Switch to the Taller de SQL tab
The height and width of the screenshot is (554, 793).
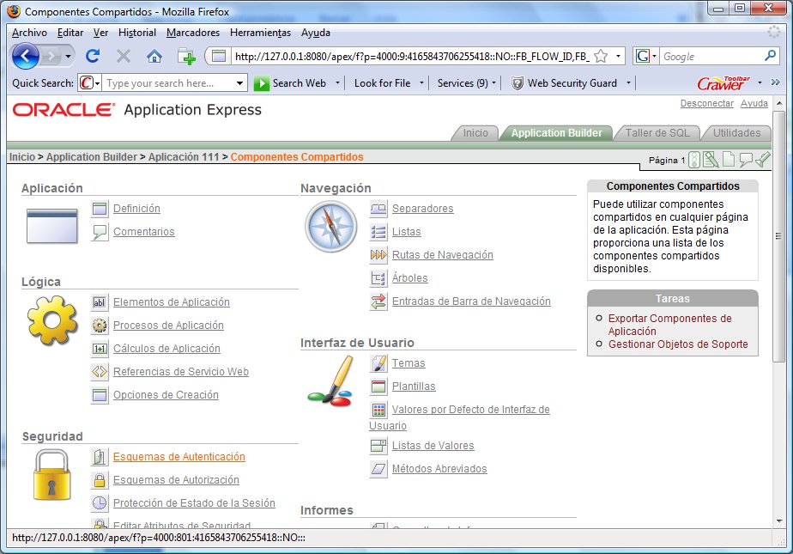pyautogui.click(x=657, y=133)
